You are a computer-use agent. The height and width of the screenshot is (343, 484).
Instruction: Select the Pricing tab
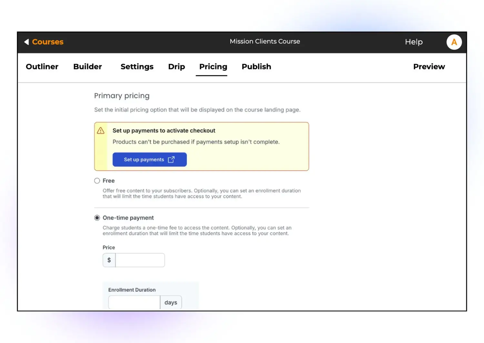point(213,67)
